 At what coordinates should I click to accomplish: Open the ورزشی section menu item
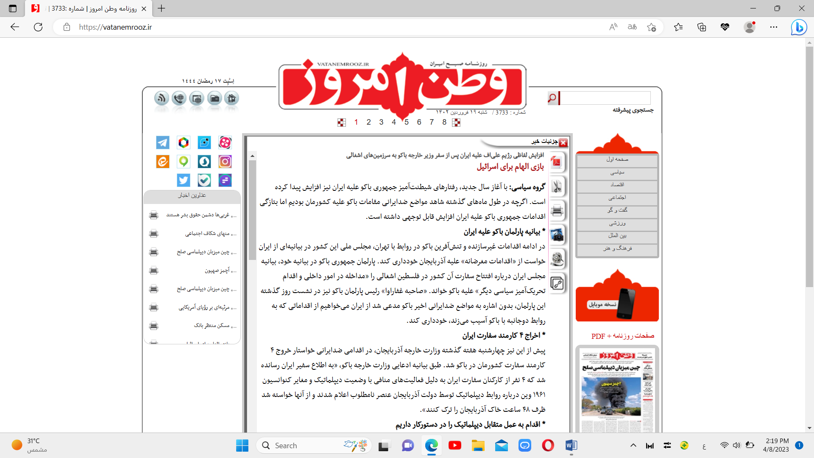coord(617,223)
